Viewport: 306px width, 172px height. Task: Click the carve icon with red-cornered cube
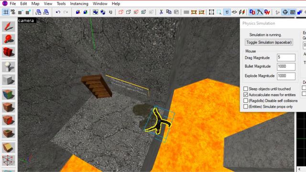pos(78,12)
